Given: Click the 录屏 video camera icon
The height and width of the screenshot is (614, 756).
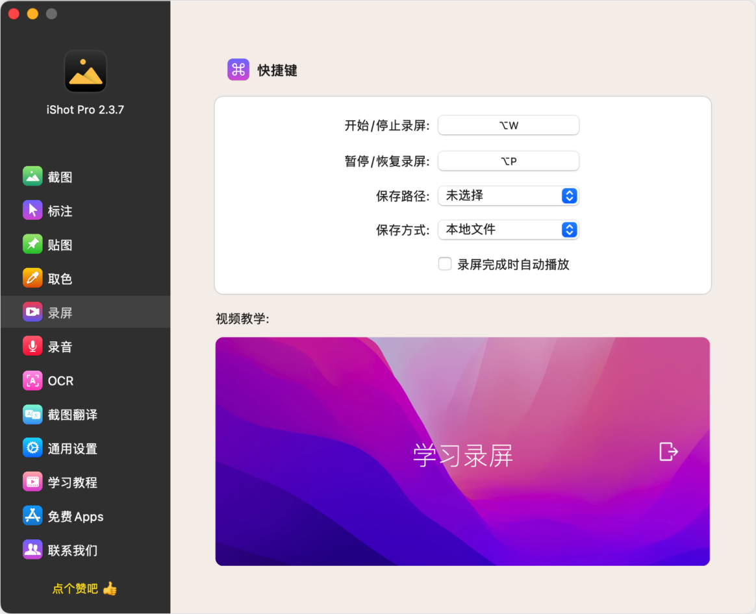Looking at the screenshot, I should (x=32, y=312).
